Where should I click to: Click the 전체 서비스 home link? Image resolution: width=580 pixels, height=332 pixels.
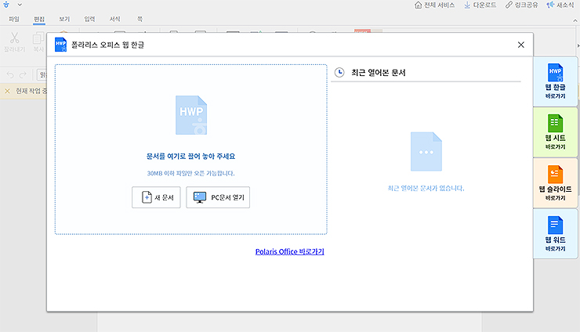(x=435, y=5)
